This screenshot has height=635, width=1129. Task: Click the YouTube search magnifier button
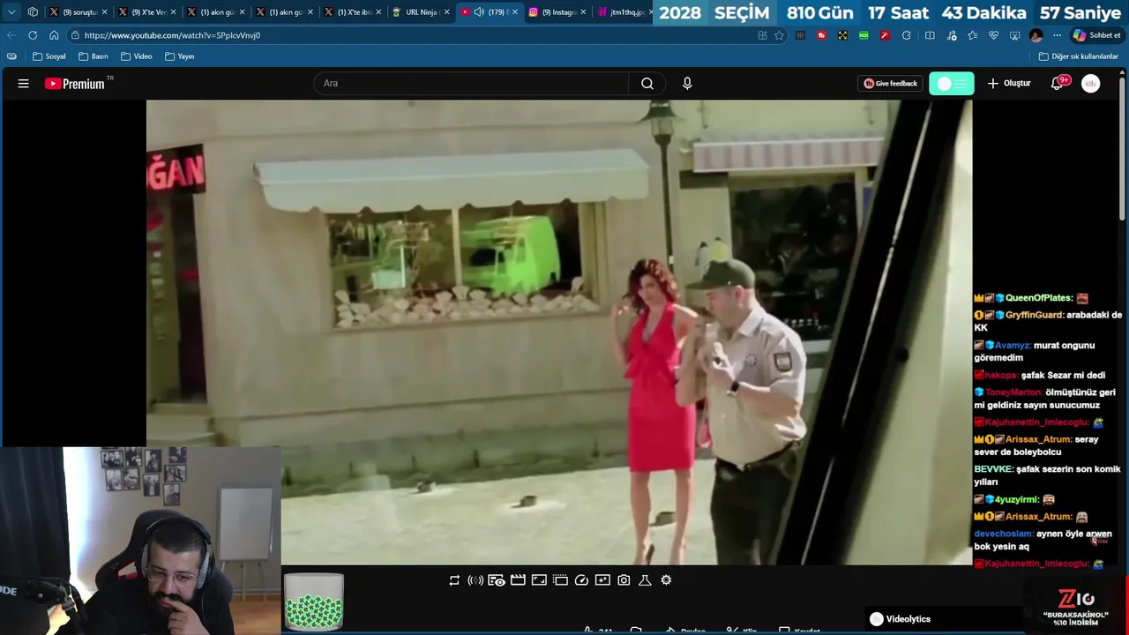point(647,84)
